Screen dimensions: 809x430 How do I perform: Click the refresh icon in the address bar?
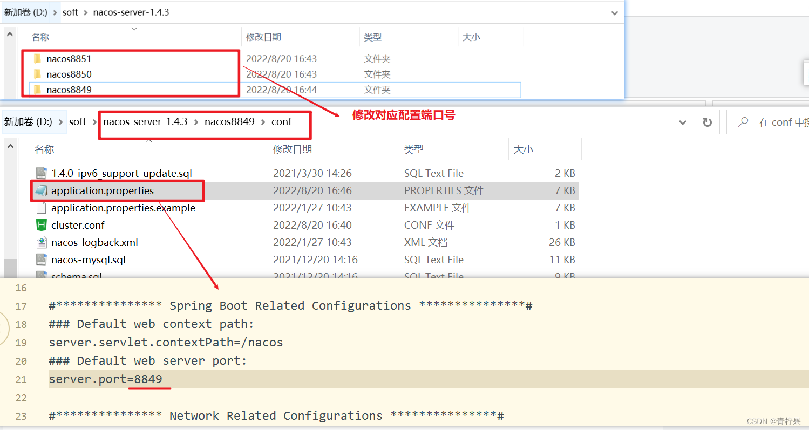(708, 121)
